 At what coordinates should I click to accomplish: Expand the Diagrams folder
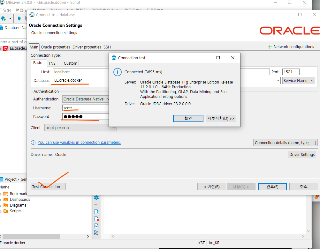(x=1, y=205)
